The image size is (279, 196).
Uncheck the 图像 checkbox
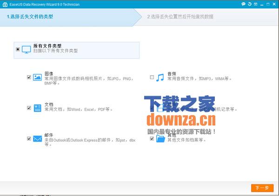pyautogui.click(x=29, y=77)
